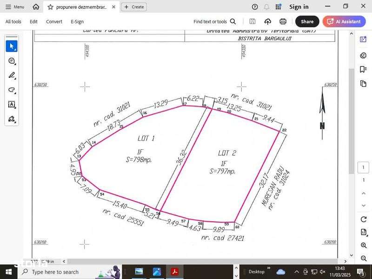Expand the Desktop toolbar chevron
Screen dimensions: 372x279
click(x=269, y=268)
